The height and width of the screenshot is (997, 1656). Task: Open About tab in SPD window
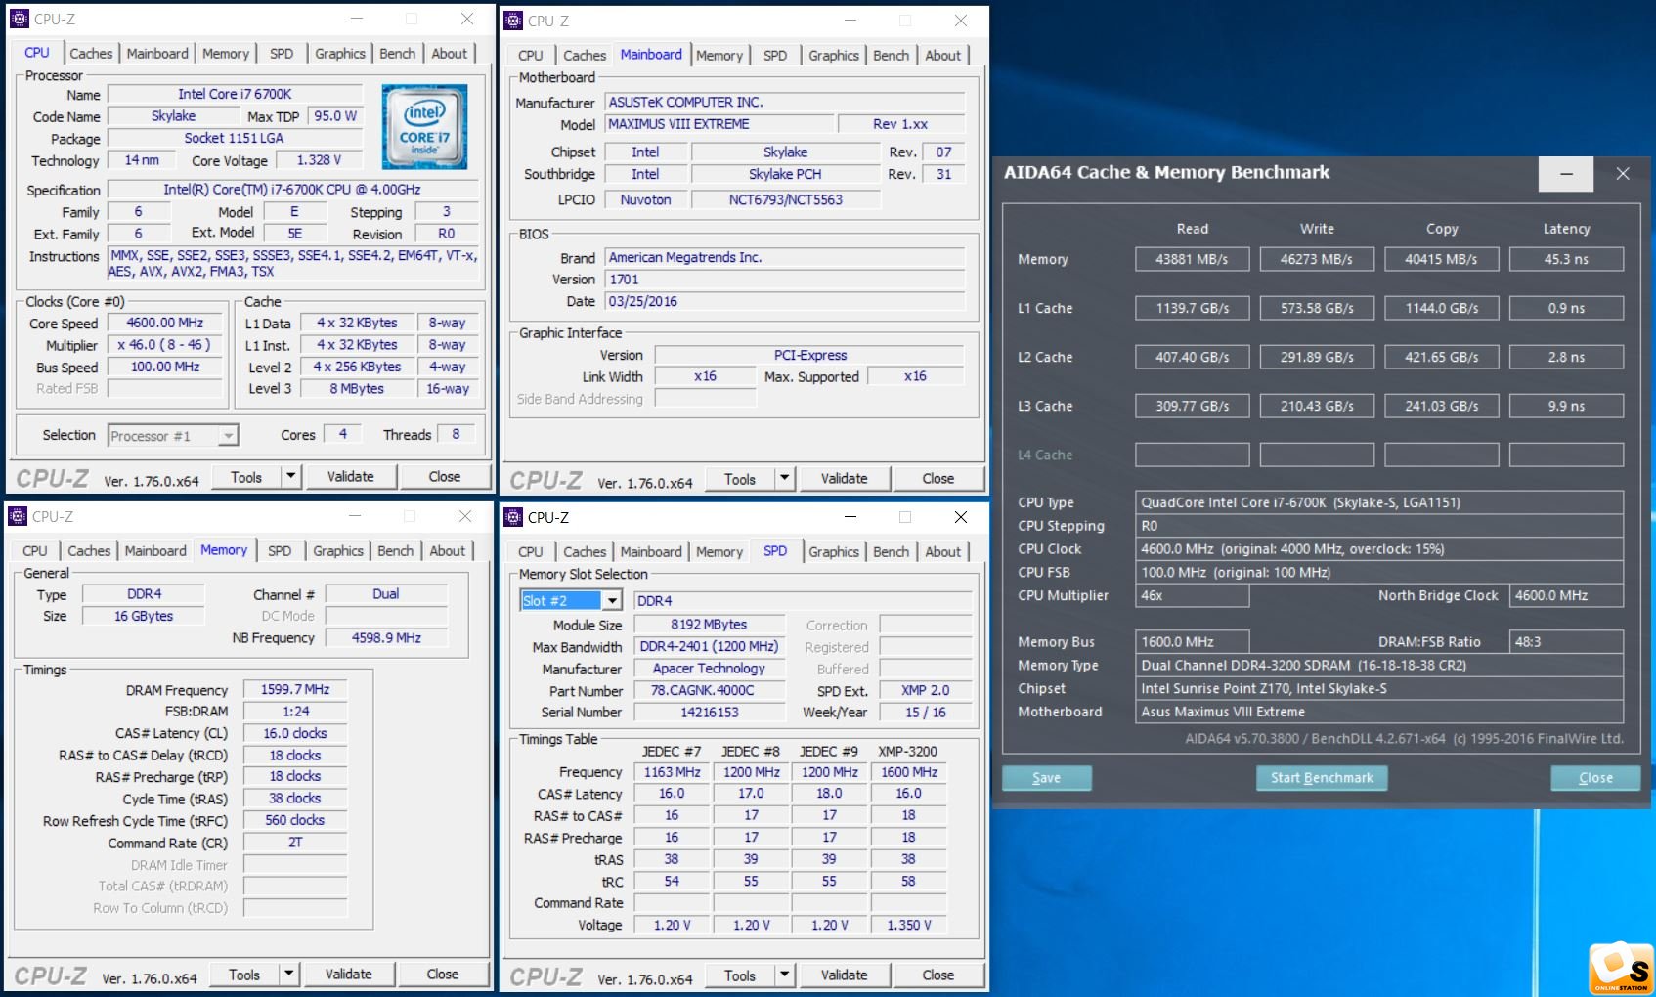tap(943, 552)
